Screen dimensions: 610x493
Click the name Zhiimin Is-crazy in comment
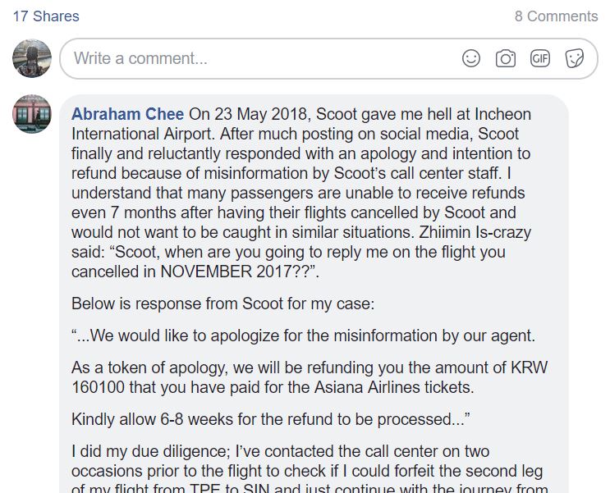475,232
